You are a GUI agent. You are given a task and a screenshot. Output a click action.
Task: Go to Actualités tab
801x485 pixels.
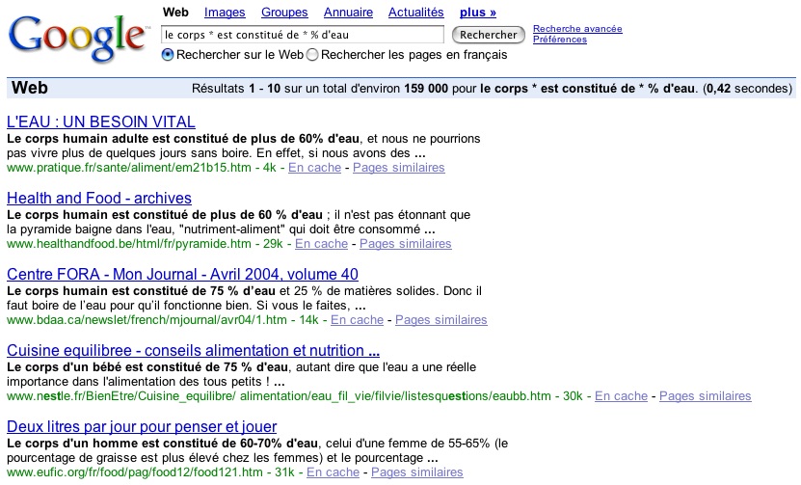415,13
